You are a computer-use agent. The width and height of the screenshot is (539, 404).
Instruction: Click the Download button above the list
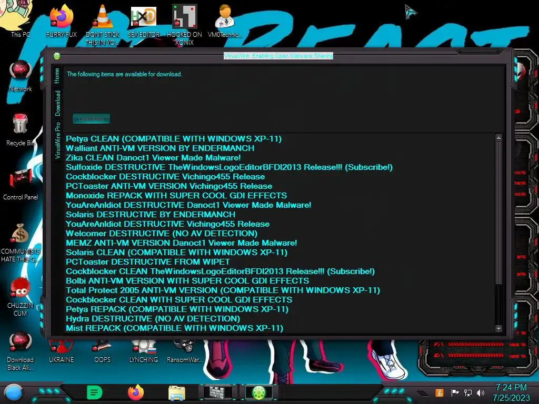(x=92, y=118)
